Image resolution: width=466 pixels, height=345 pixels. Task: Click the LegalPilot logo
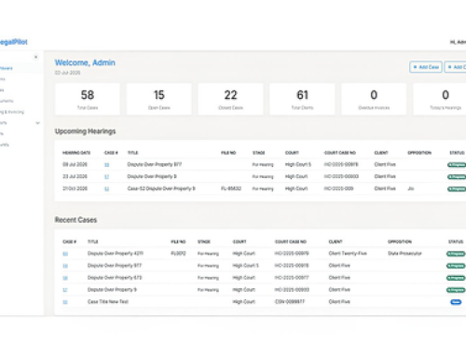[x=13, y=42]
